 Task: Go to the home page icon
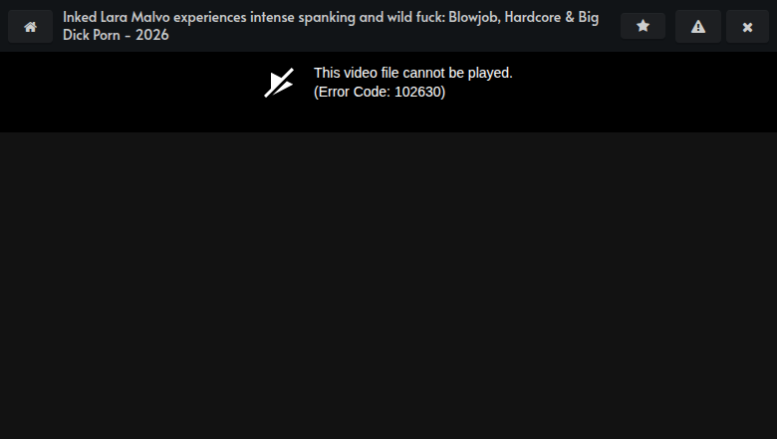30,26
